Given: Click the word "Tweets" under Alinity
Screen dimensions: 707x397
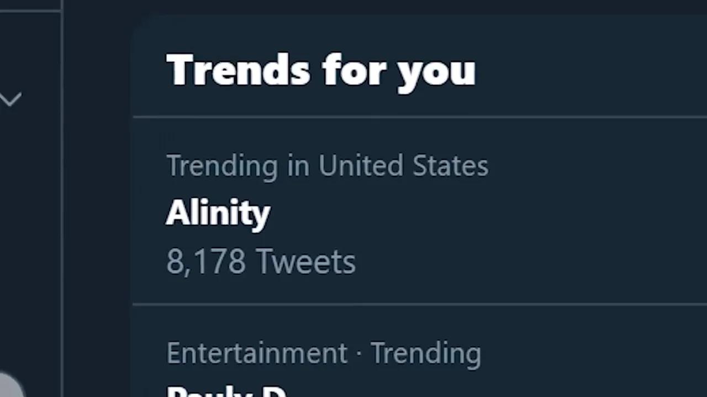Looking at the screenshot, I should coord(305,261).
